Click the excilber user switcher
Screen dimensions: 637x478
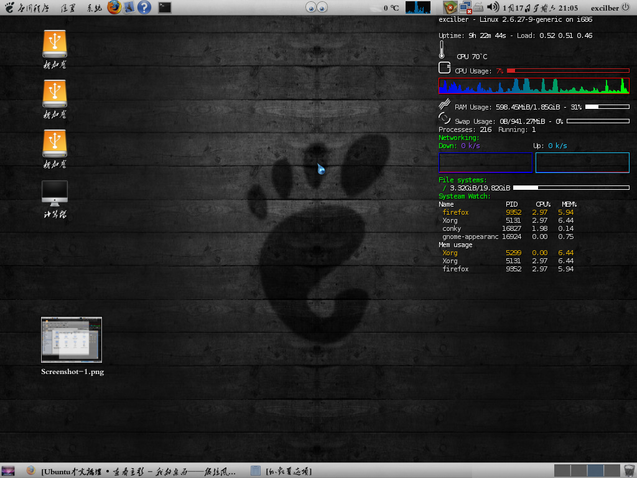coord(605,7)
